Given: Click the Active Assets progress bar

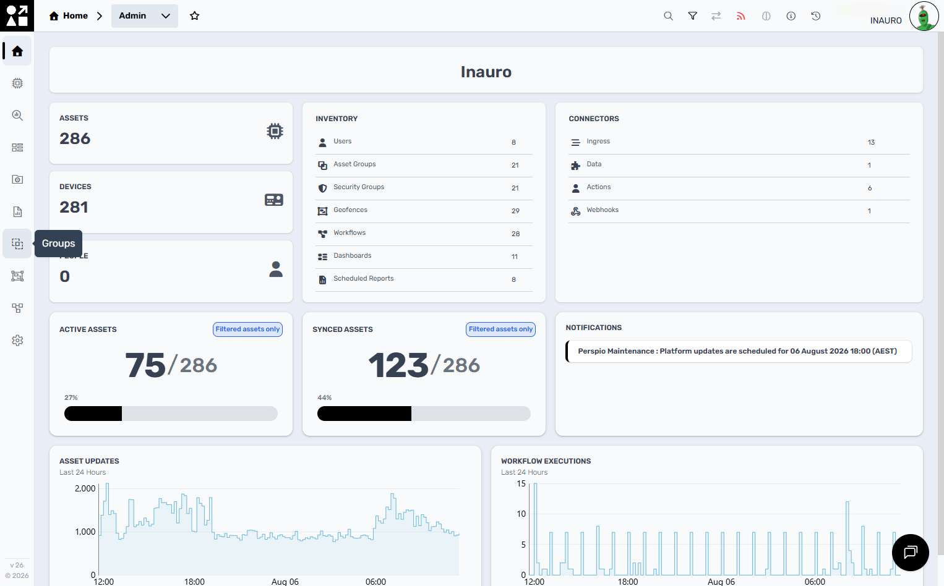Looking at the screenshot, I should pyautogui.click(x=171, y=414).
